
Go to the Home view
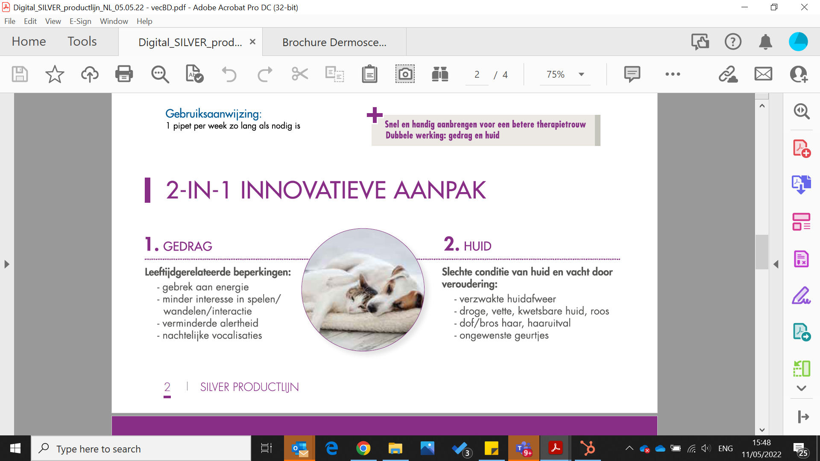[29, 41]
